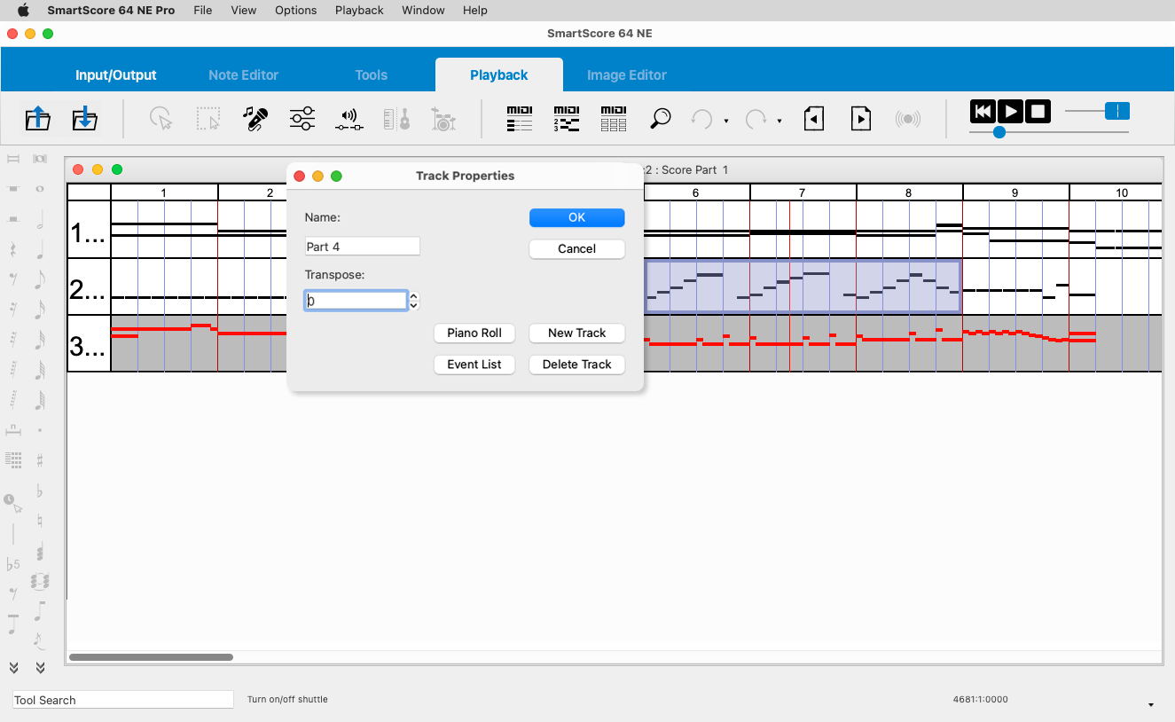Select the arrow pointer tool

[x=161, y=119]
